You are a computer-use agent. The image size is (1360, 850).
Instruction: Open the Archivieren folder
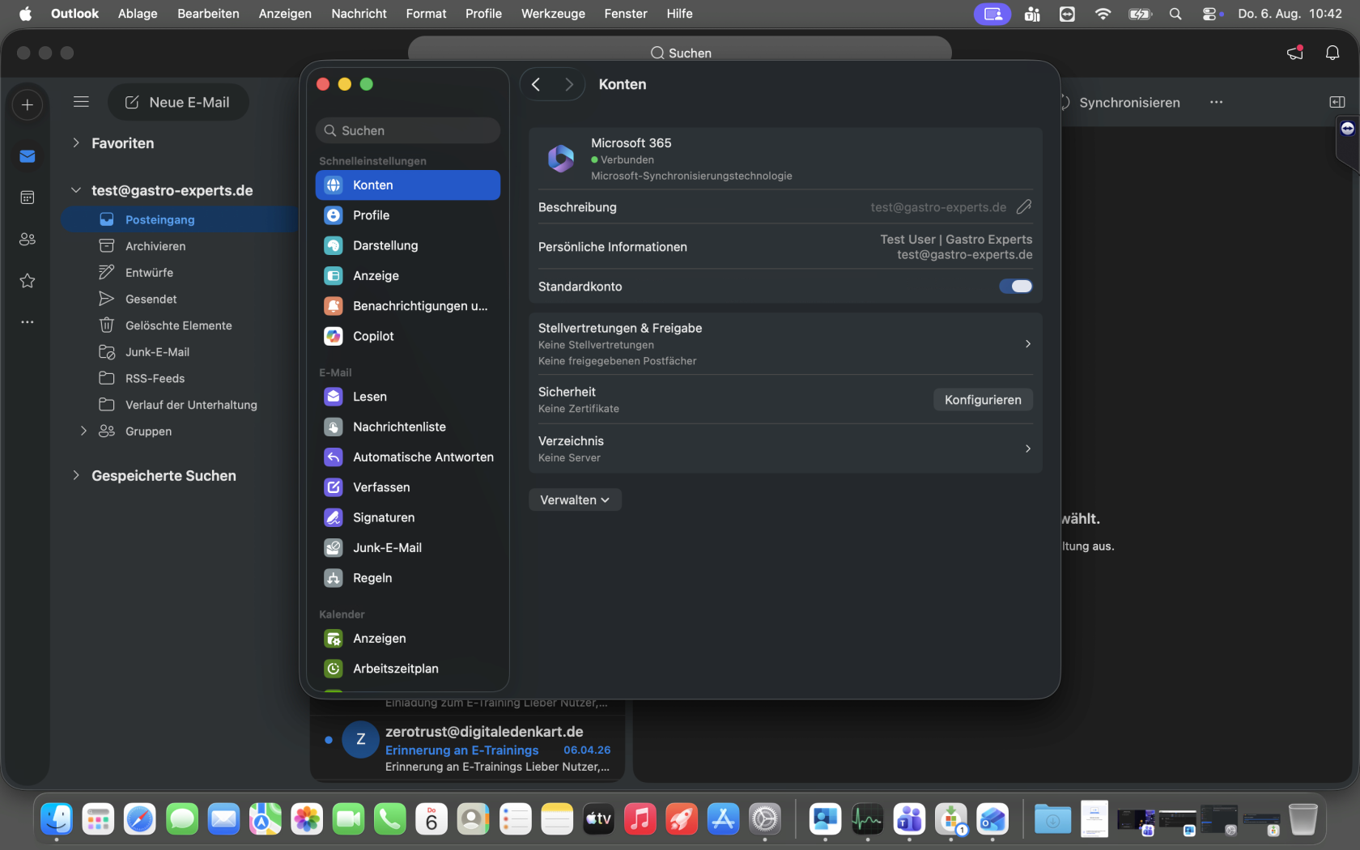[181, 246]
